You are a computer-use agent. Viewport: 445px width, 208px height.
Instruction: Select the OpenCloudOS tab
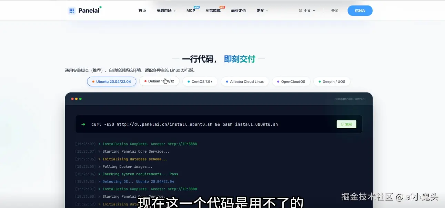(291, 81)
